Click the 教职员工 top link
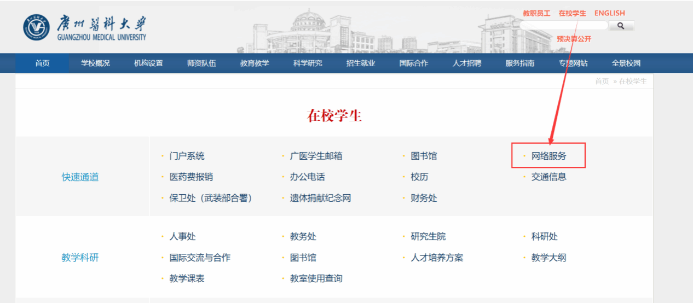The image size is (693, 303). pyautogui.click(x=536, y=13)
